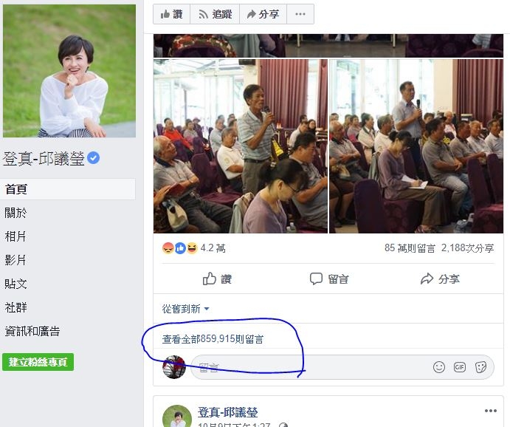
Task: Click the emoji smiley icon in comment box
Action: pyautogui.click(x=439, y=367)
